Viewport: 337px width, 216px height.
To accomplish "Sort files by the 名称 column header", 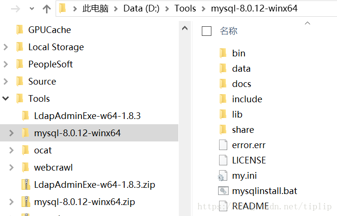I will pos(229,32).
